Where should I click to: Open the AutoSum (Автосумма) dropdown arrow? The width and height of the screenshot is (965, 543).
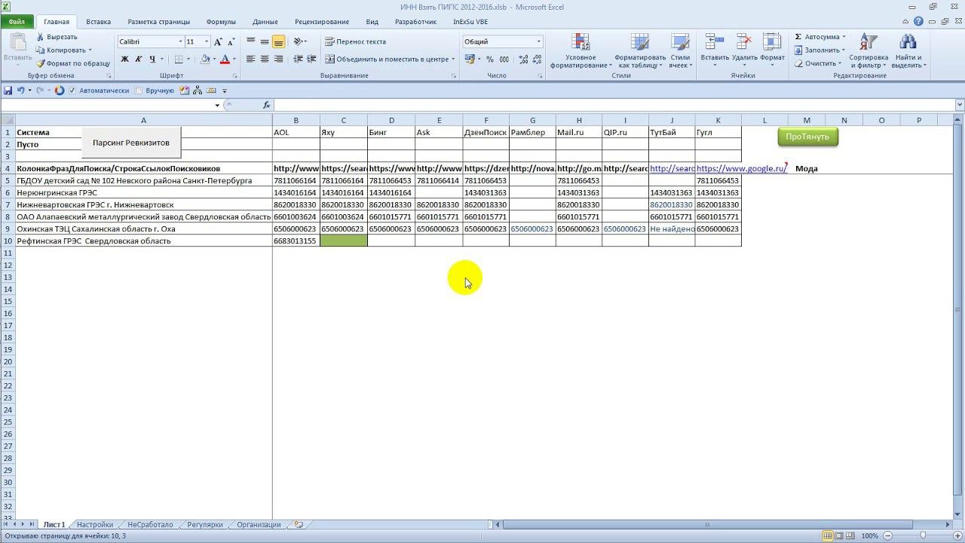click(x=844, y=36)
